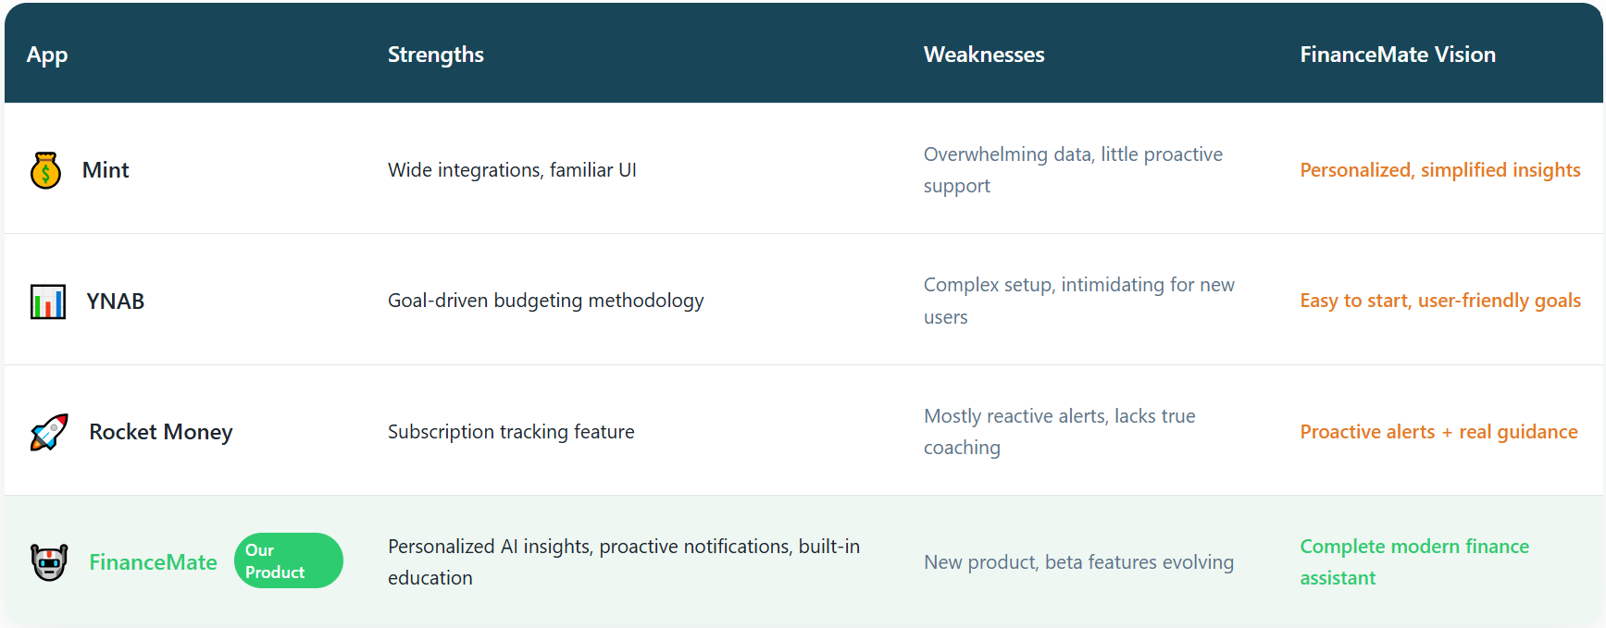Select the App column header
The height and width of the screenshot is (628, 1606).
pos(47,55)
